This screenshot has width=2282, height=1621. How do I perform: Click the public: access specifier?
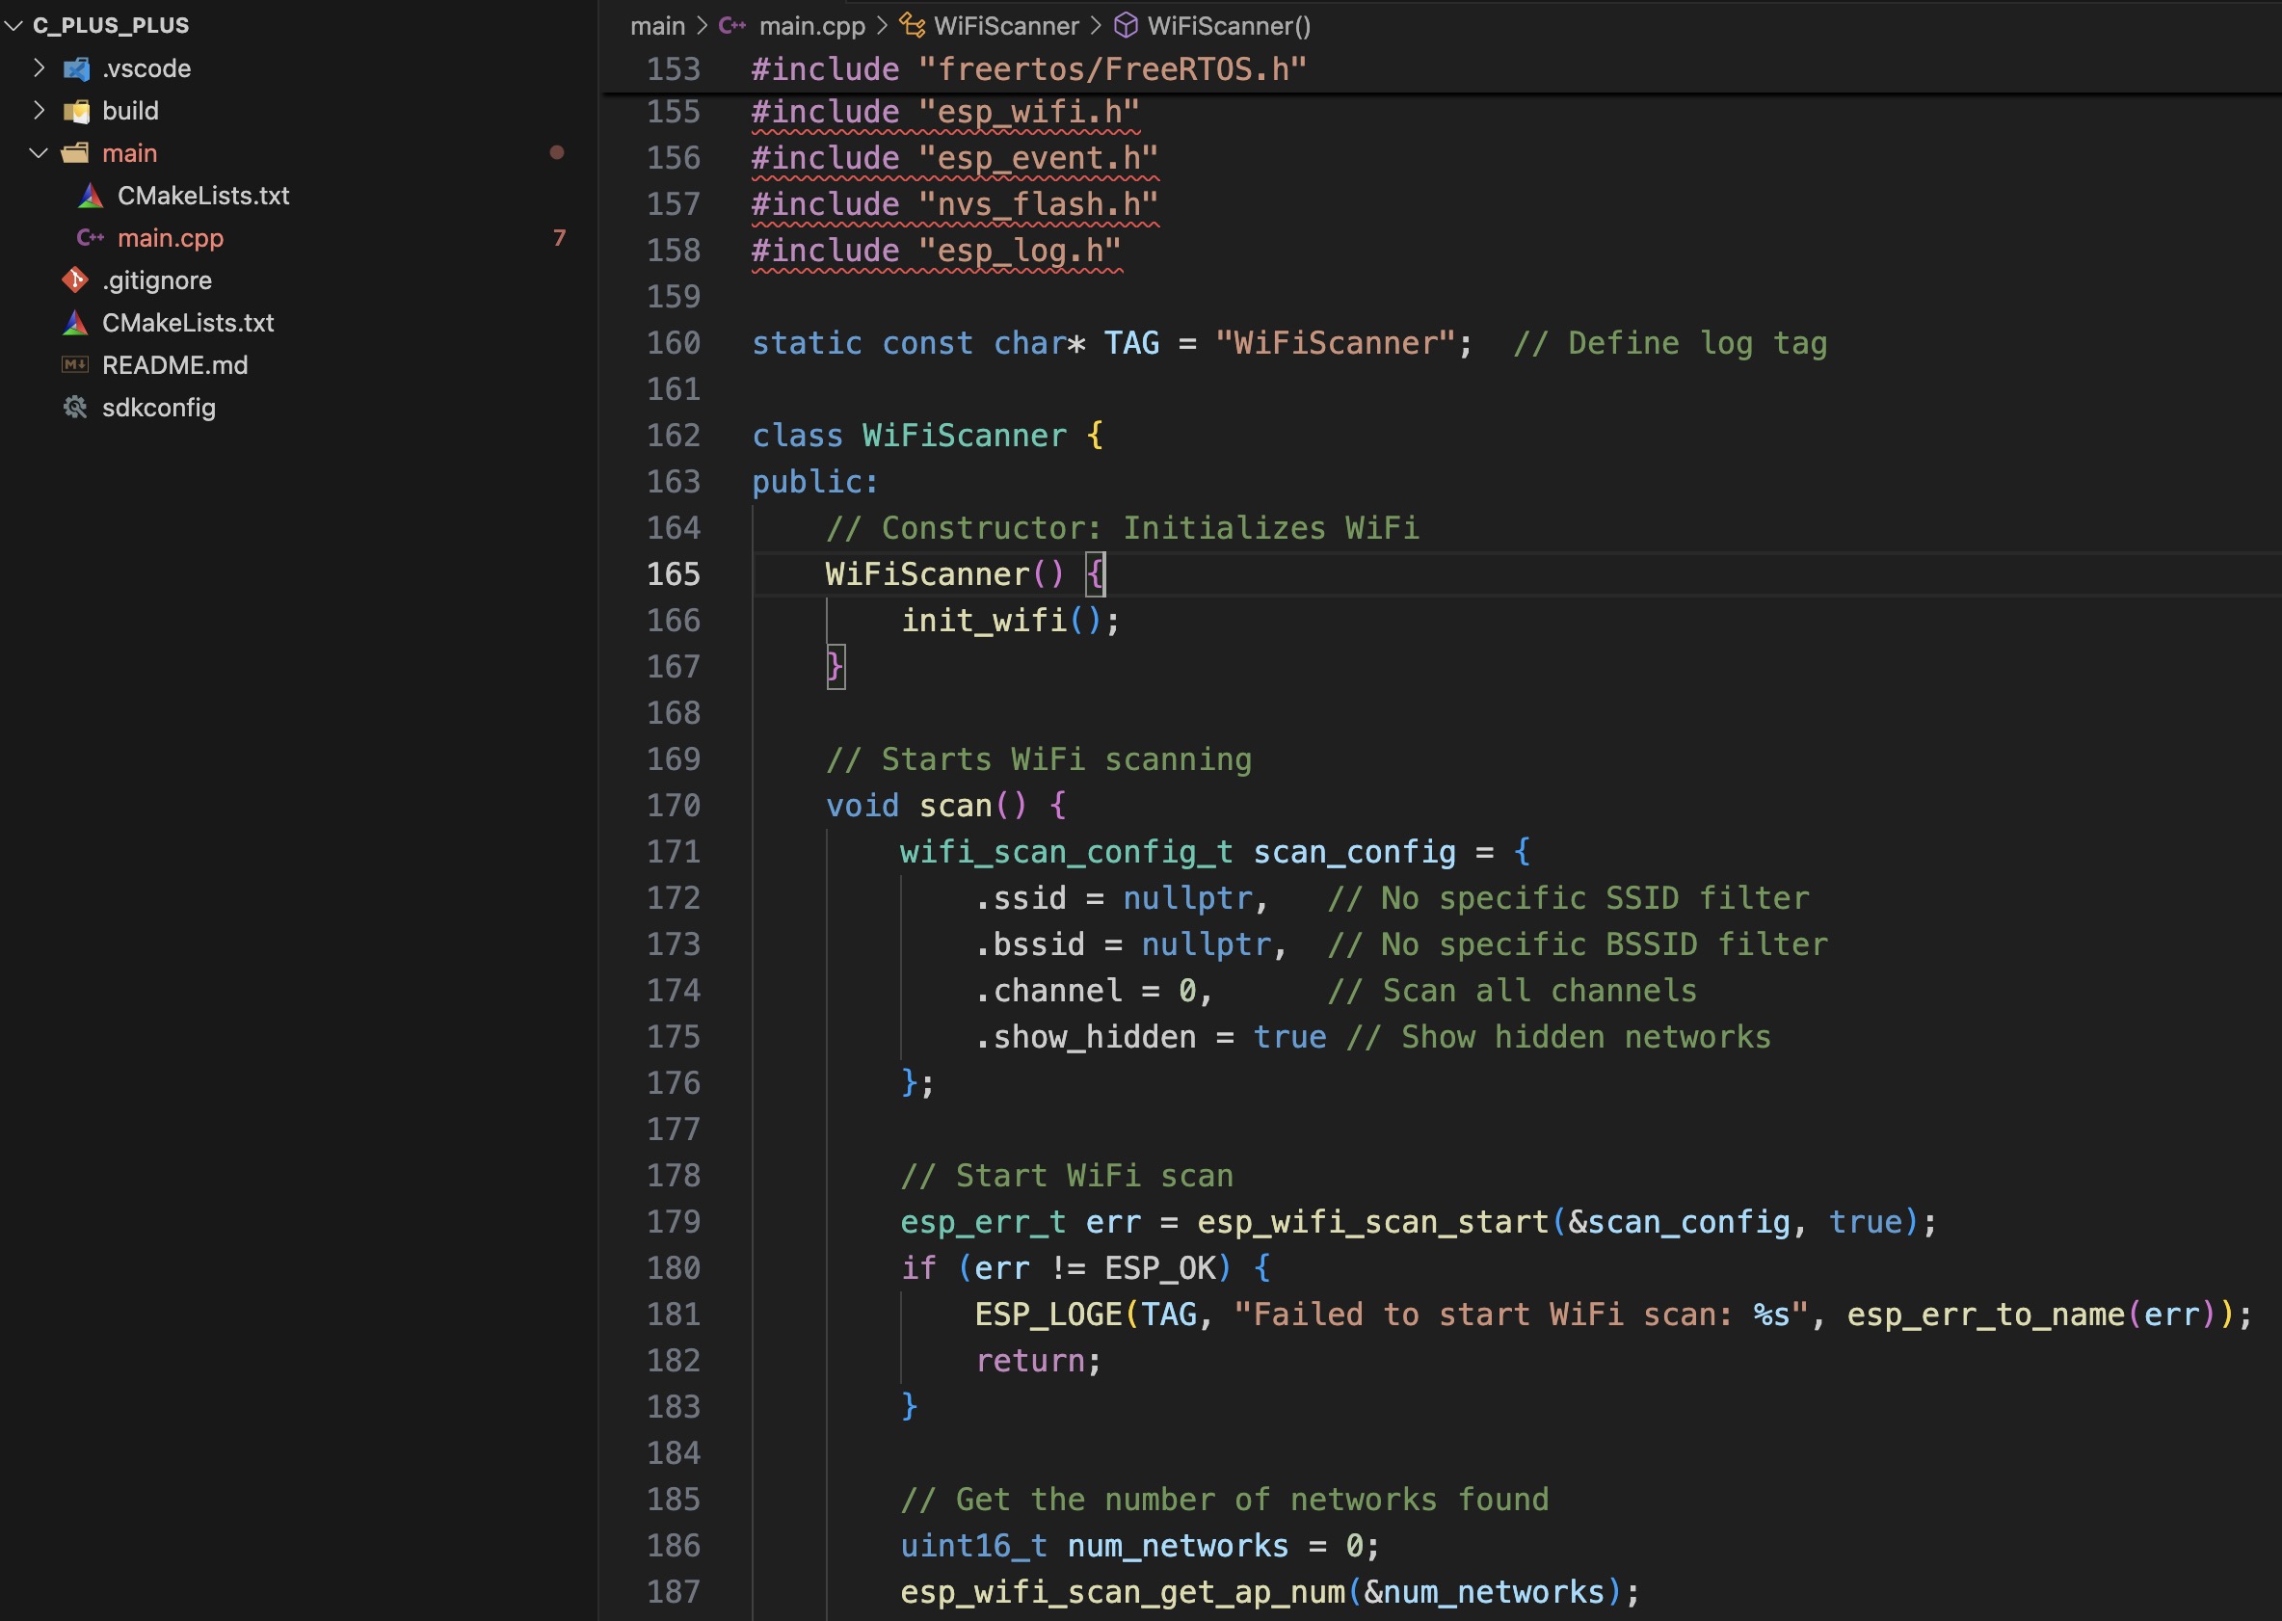tap(815, 482)
